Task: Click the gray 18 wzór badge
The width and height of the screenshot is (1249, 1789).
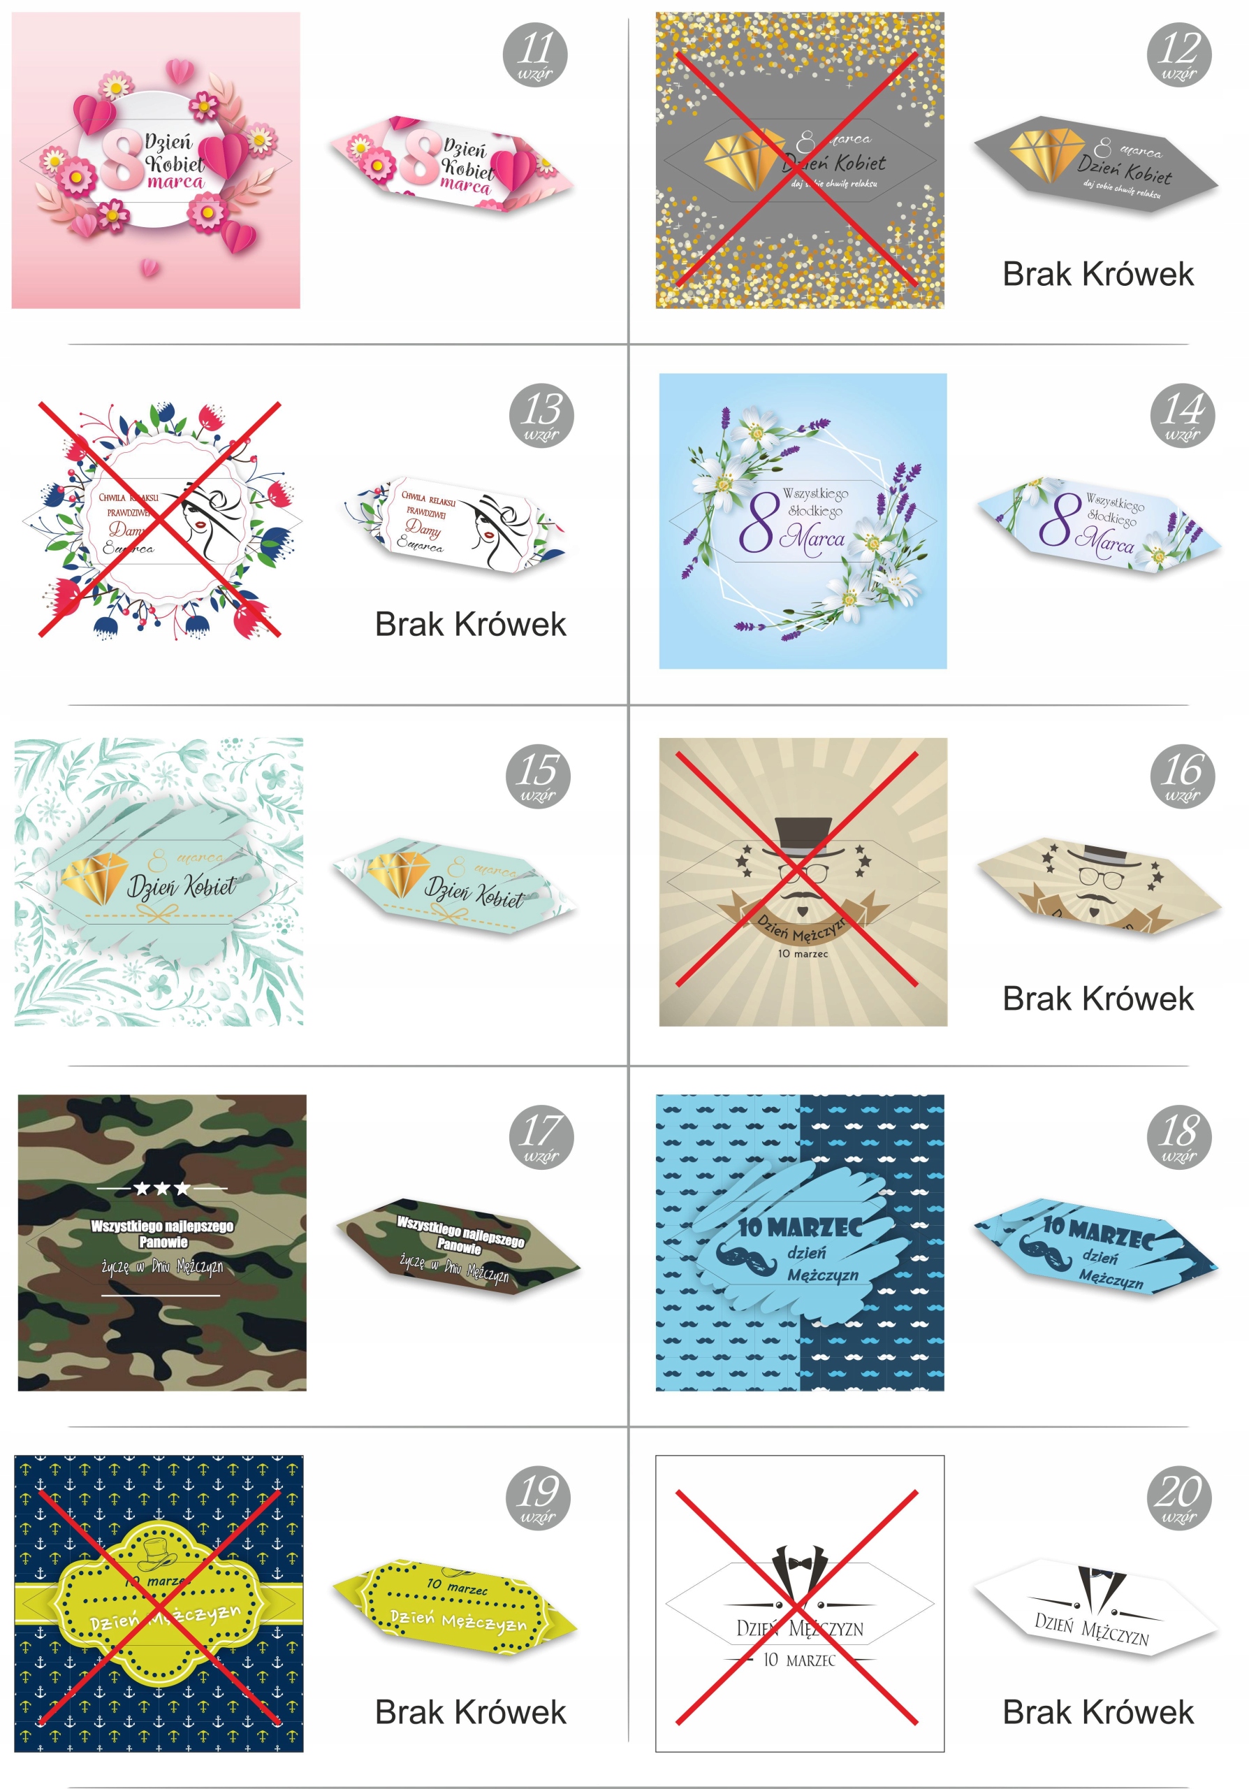Action: tap(1179, 1136)
